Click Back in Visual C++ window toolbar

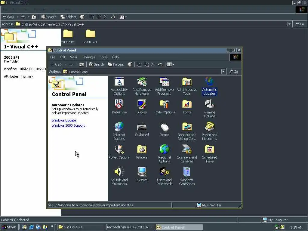pos(8,17)
